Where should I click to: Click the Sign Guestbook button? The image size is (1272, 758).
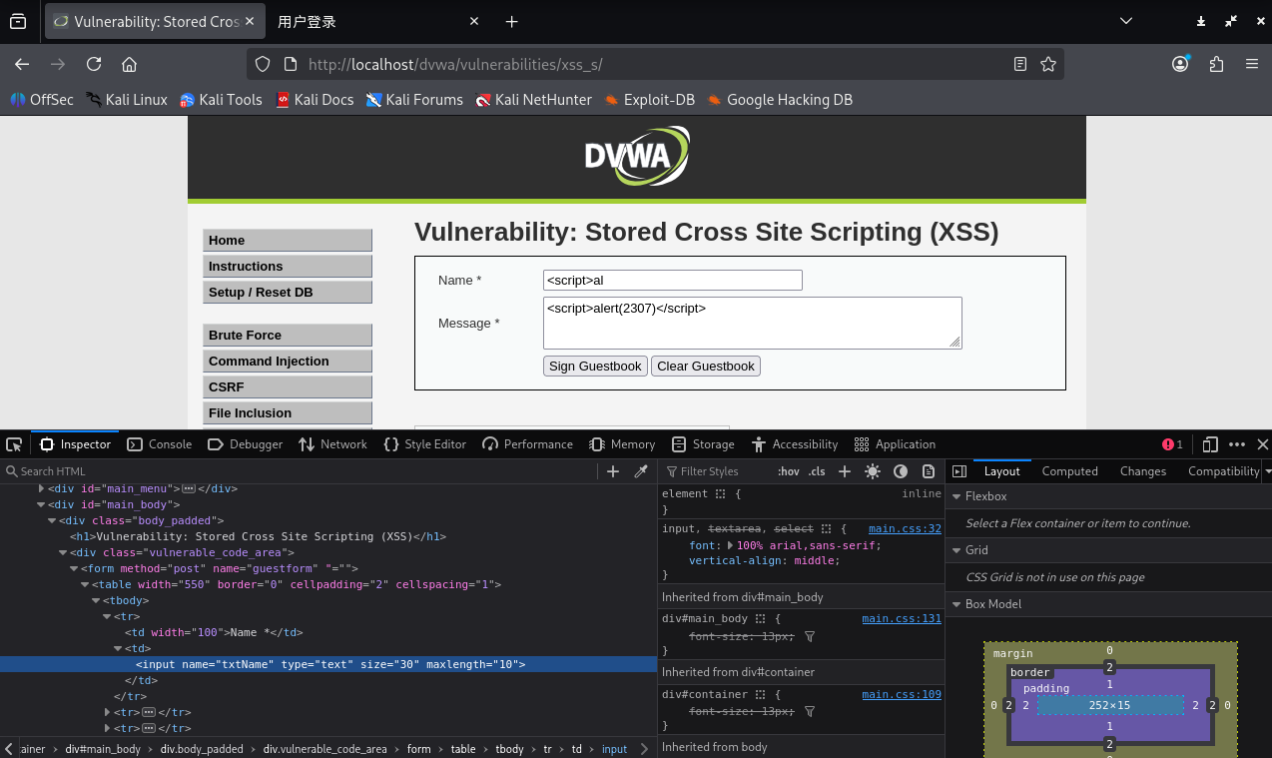tap(595, 367)
